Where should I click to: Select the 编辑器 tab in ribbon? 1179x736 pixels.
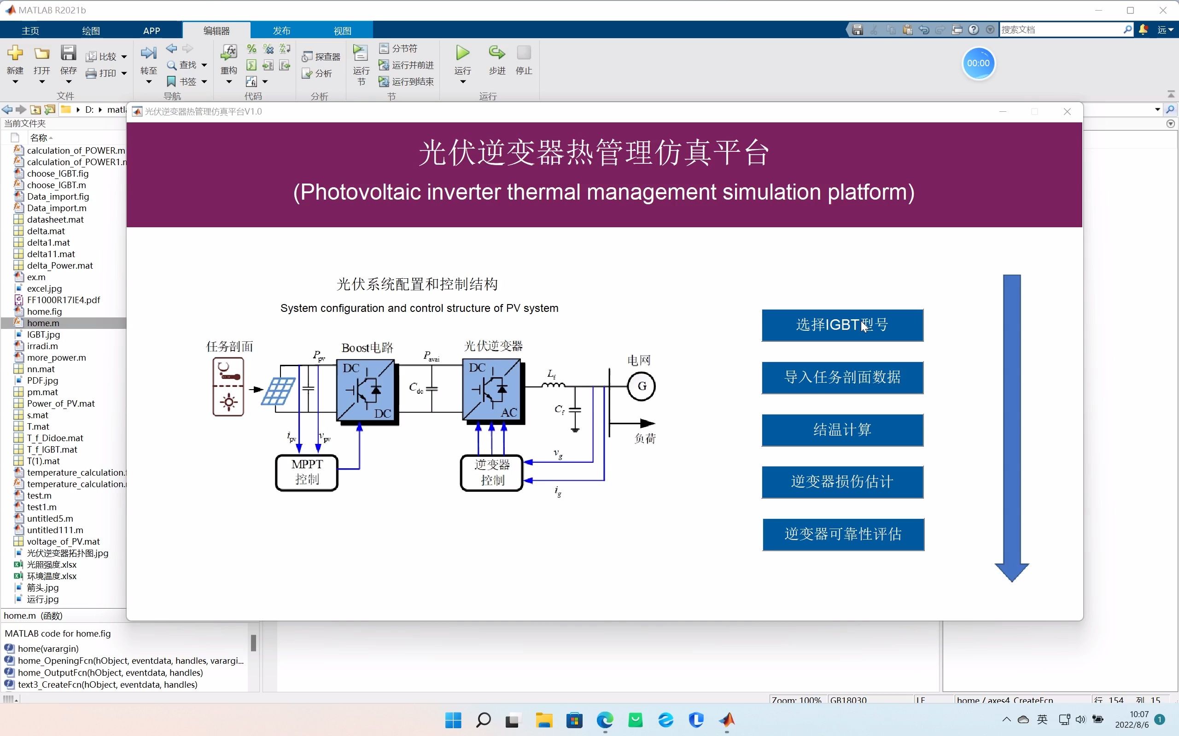(215, 30)
